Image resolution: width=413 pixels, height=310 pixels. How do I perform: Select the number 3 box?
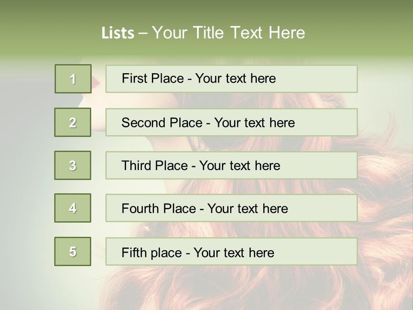tap(73, 165)
